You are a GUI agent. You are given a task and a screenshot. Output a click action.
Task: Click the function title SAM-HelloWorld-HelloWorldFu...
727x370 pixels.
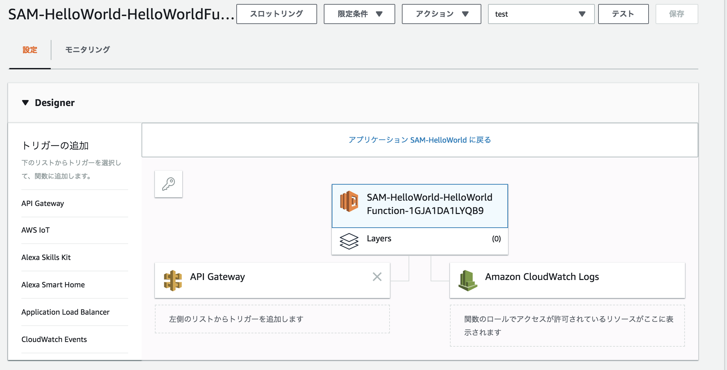click(121, 14)
